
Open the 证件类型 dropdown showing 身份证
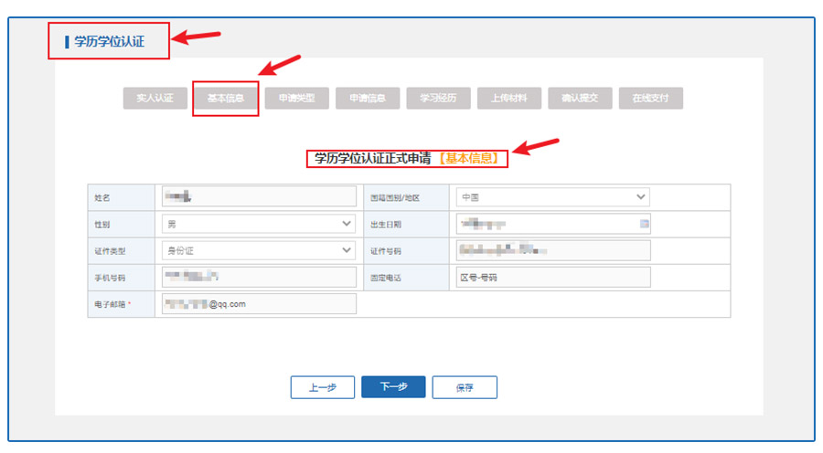tap(259, 250)
